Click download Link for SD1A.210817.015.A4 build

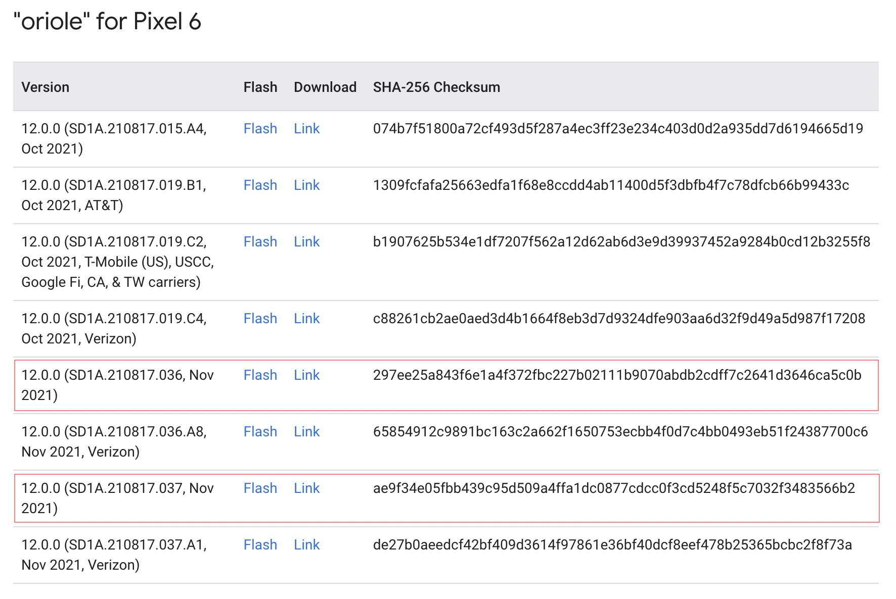tap(306, 129)
